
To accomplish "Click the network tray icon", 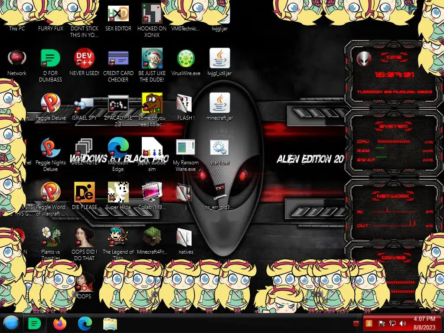I will click(392, 323).
